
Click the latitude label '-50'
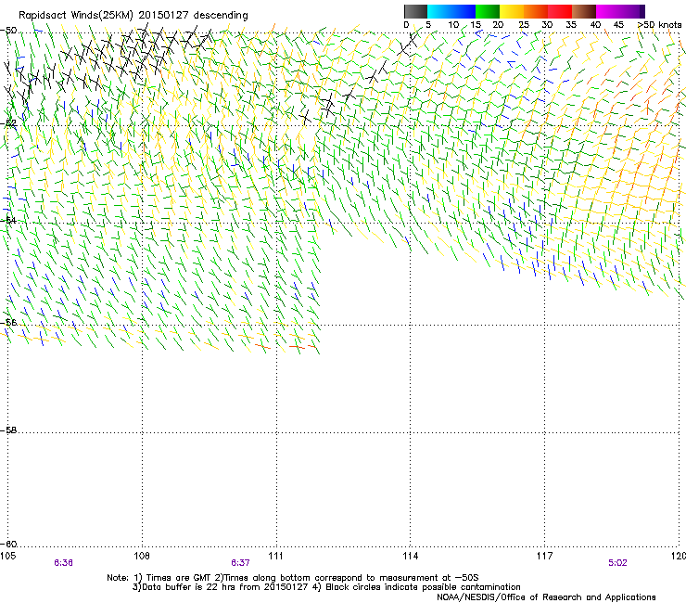8,31
